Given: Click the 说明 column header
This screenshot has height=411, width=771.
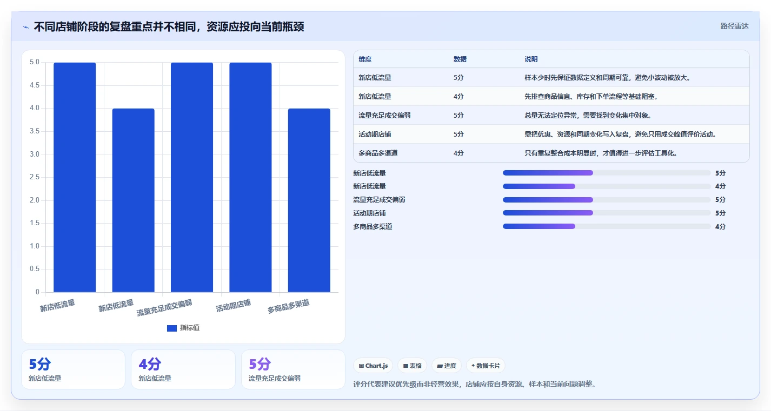Looking at the screenshot, I should 531,59.
